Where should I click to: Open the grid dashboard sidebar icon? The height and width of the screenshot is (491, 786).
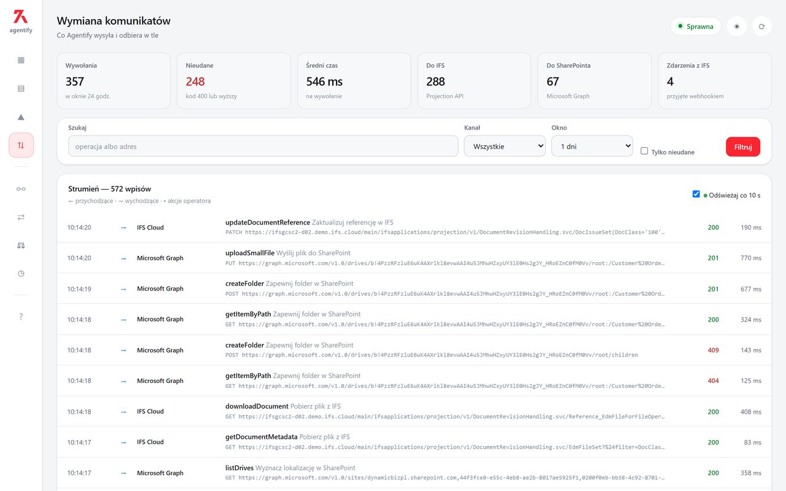21,60
